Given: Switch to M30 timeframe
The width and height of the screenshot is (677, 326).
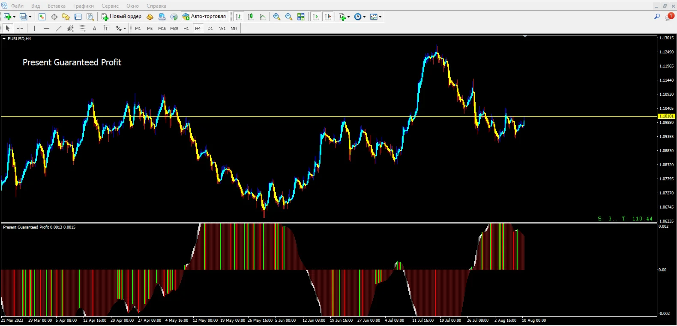Looking at the screenshot, I should coord(174,28).
